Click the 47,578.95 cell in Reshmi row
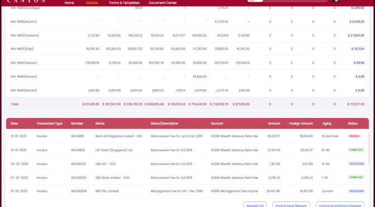 [221, 22]
